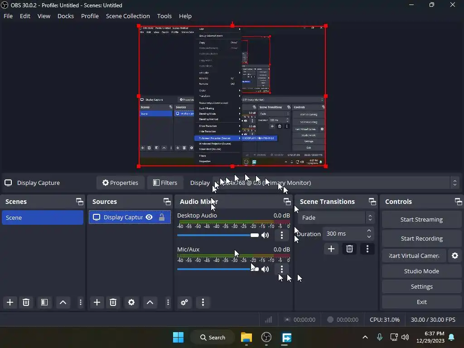Mute Desktop Audio speaker icon
Screen dimensions: 464x348
pyautogui.click(x=265, y=235)
